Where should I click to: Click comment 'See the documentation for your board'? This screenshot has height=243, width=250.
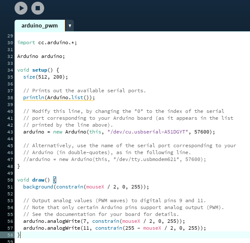(x=101, y=214)
